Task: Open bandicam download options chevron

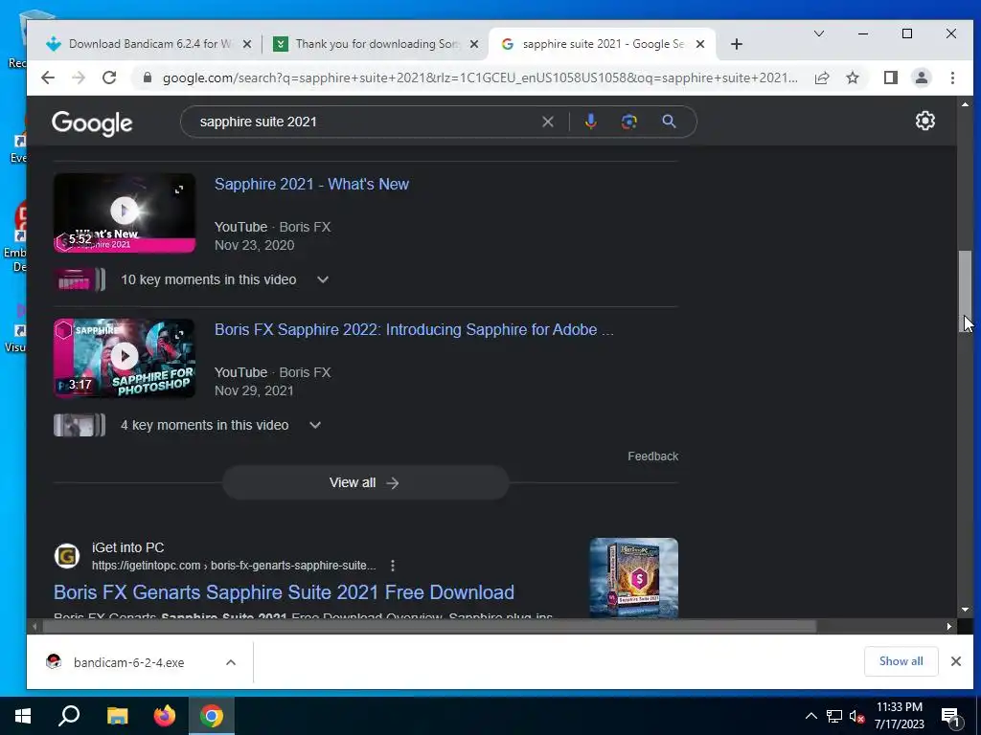Action: coord(231,662)
